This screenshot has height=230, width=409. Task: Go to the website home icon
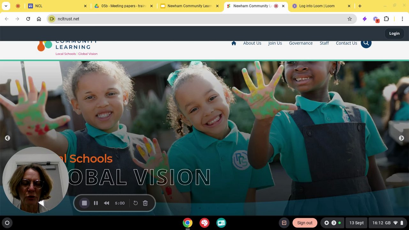(234, 43)
